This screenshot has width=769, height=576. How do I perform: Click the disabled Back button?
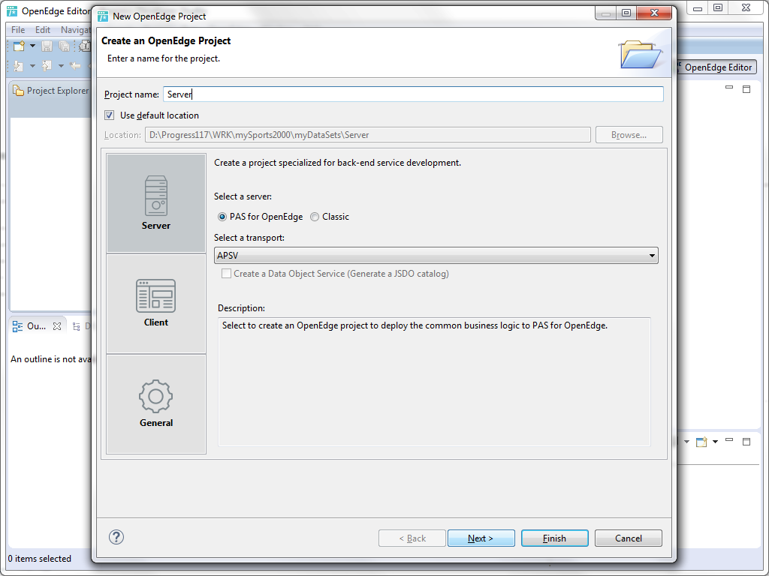point(412,538)
